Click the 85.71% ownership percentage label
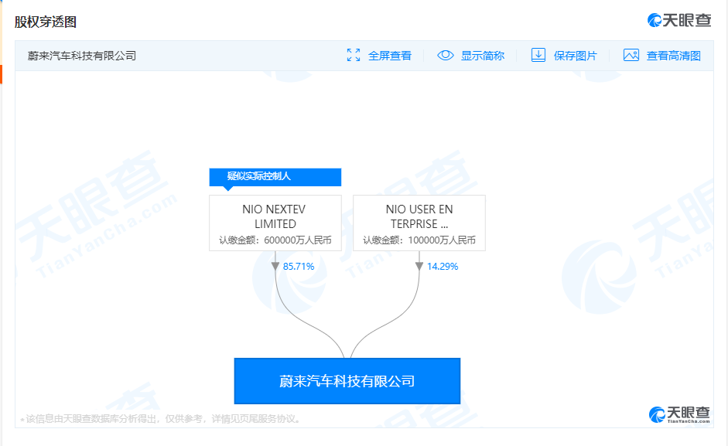Screen dimensions: 728x446 299,266
